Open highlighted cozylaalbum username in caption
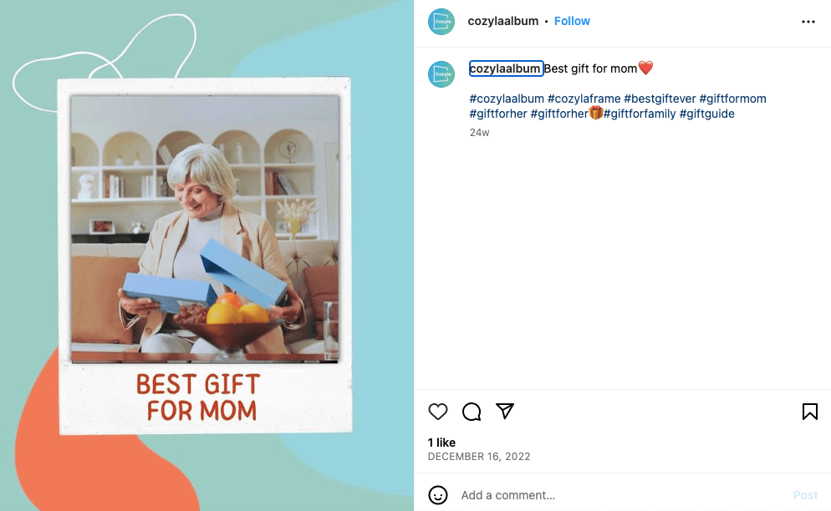This screenshot has width=831, height=511. coord(506,68)
